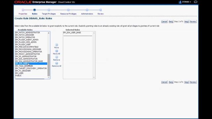Click the Move All double-arrow icon
212x119 pixels.
point(57,51)
